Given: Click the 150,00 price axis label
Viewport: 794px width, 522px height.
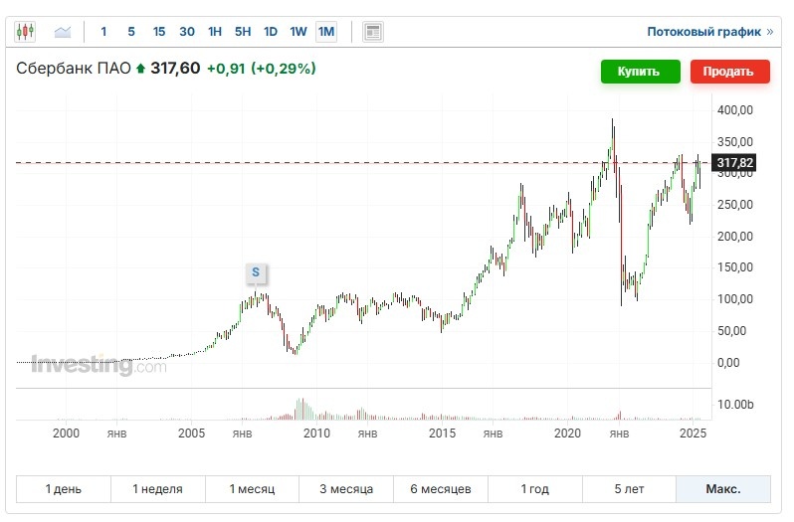Looking at the screenshot, I should [734, 267].
